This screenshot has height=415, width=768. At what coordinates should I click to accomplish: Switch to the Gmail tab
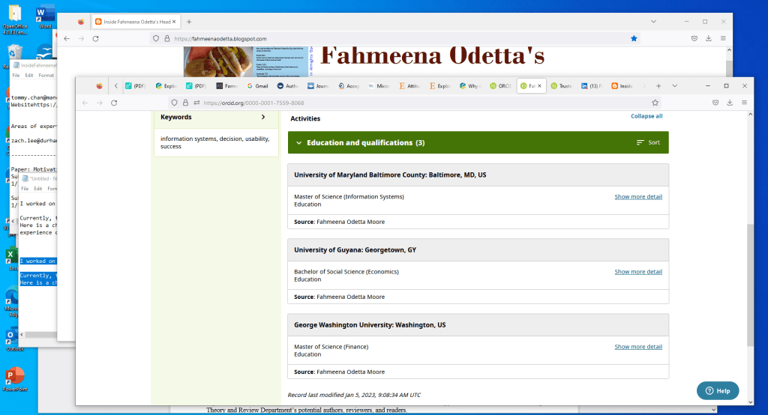[257, 86]
